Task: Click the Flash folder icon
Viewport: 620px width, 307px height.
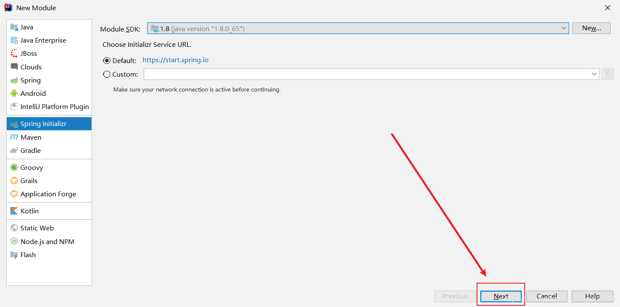Action: pos(14,255)
